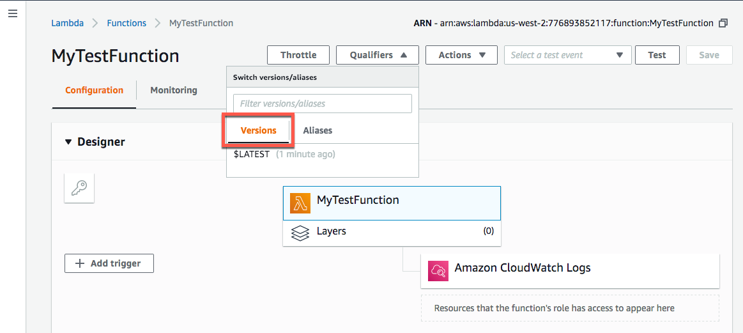
Task: Close the Qualifiers dropdown
Action: pyautogui.click(x=377, y=55)
